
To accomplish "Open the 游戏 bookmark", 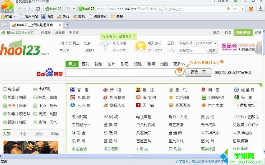I will (x=63, y=16).
